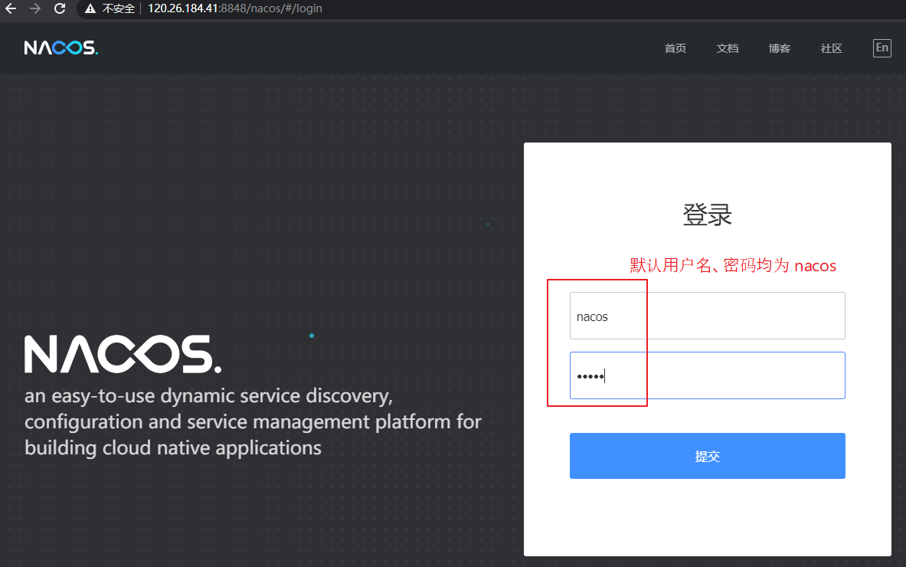The width and height of the screenshot is (906, 567).
Task: Click the browser forward arrow
Action: (x=35, y=8)
